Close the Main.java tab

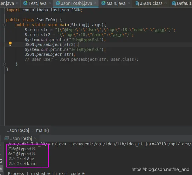[x=129, y=3]
